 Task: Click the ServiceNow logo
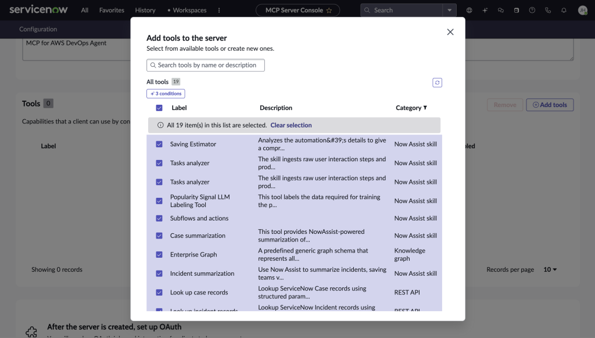tap(38, 9)
